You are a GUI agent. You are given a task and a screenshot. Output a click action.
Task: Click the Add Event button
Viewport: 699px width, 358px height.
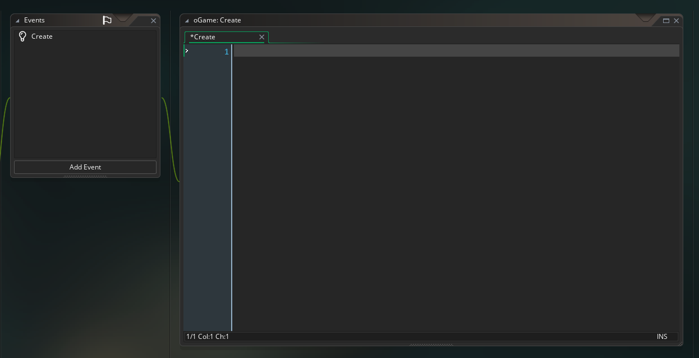(x=85, y=167)
